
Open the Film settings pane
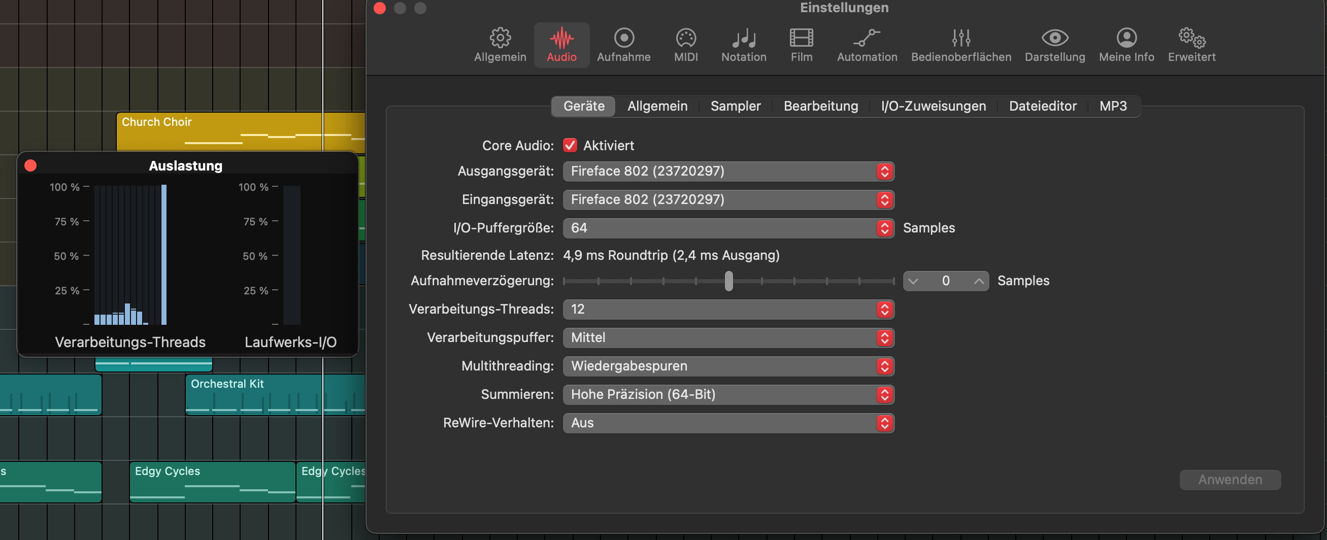point(801,44)
